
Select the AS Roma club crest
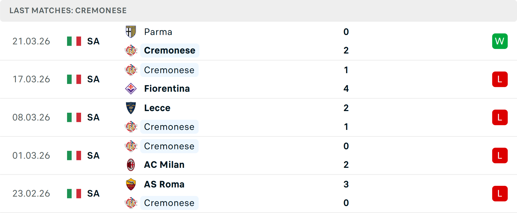pos(131,184)
